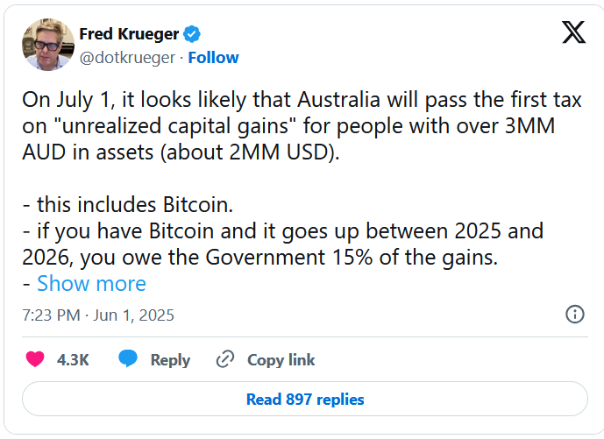Open the Fred Krueger display name

coord(129,34)
